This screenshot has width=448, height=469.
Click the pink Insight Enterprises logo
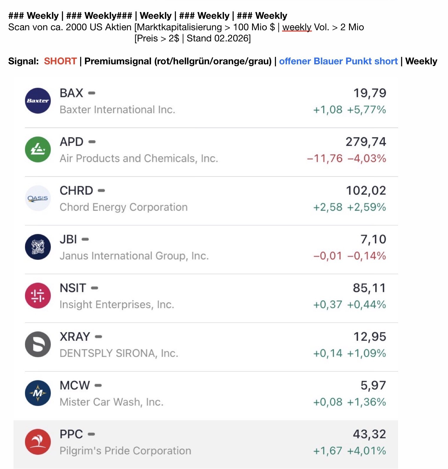coord(38,296)
